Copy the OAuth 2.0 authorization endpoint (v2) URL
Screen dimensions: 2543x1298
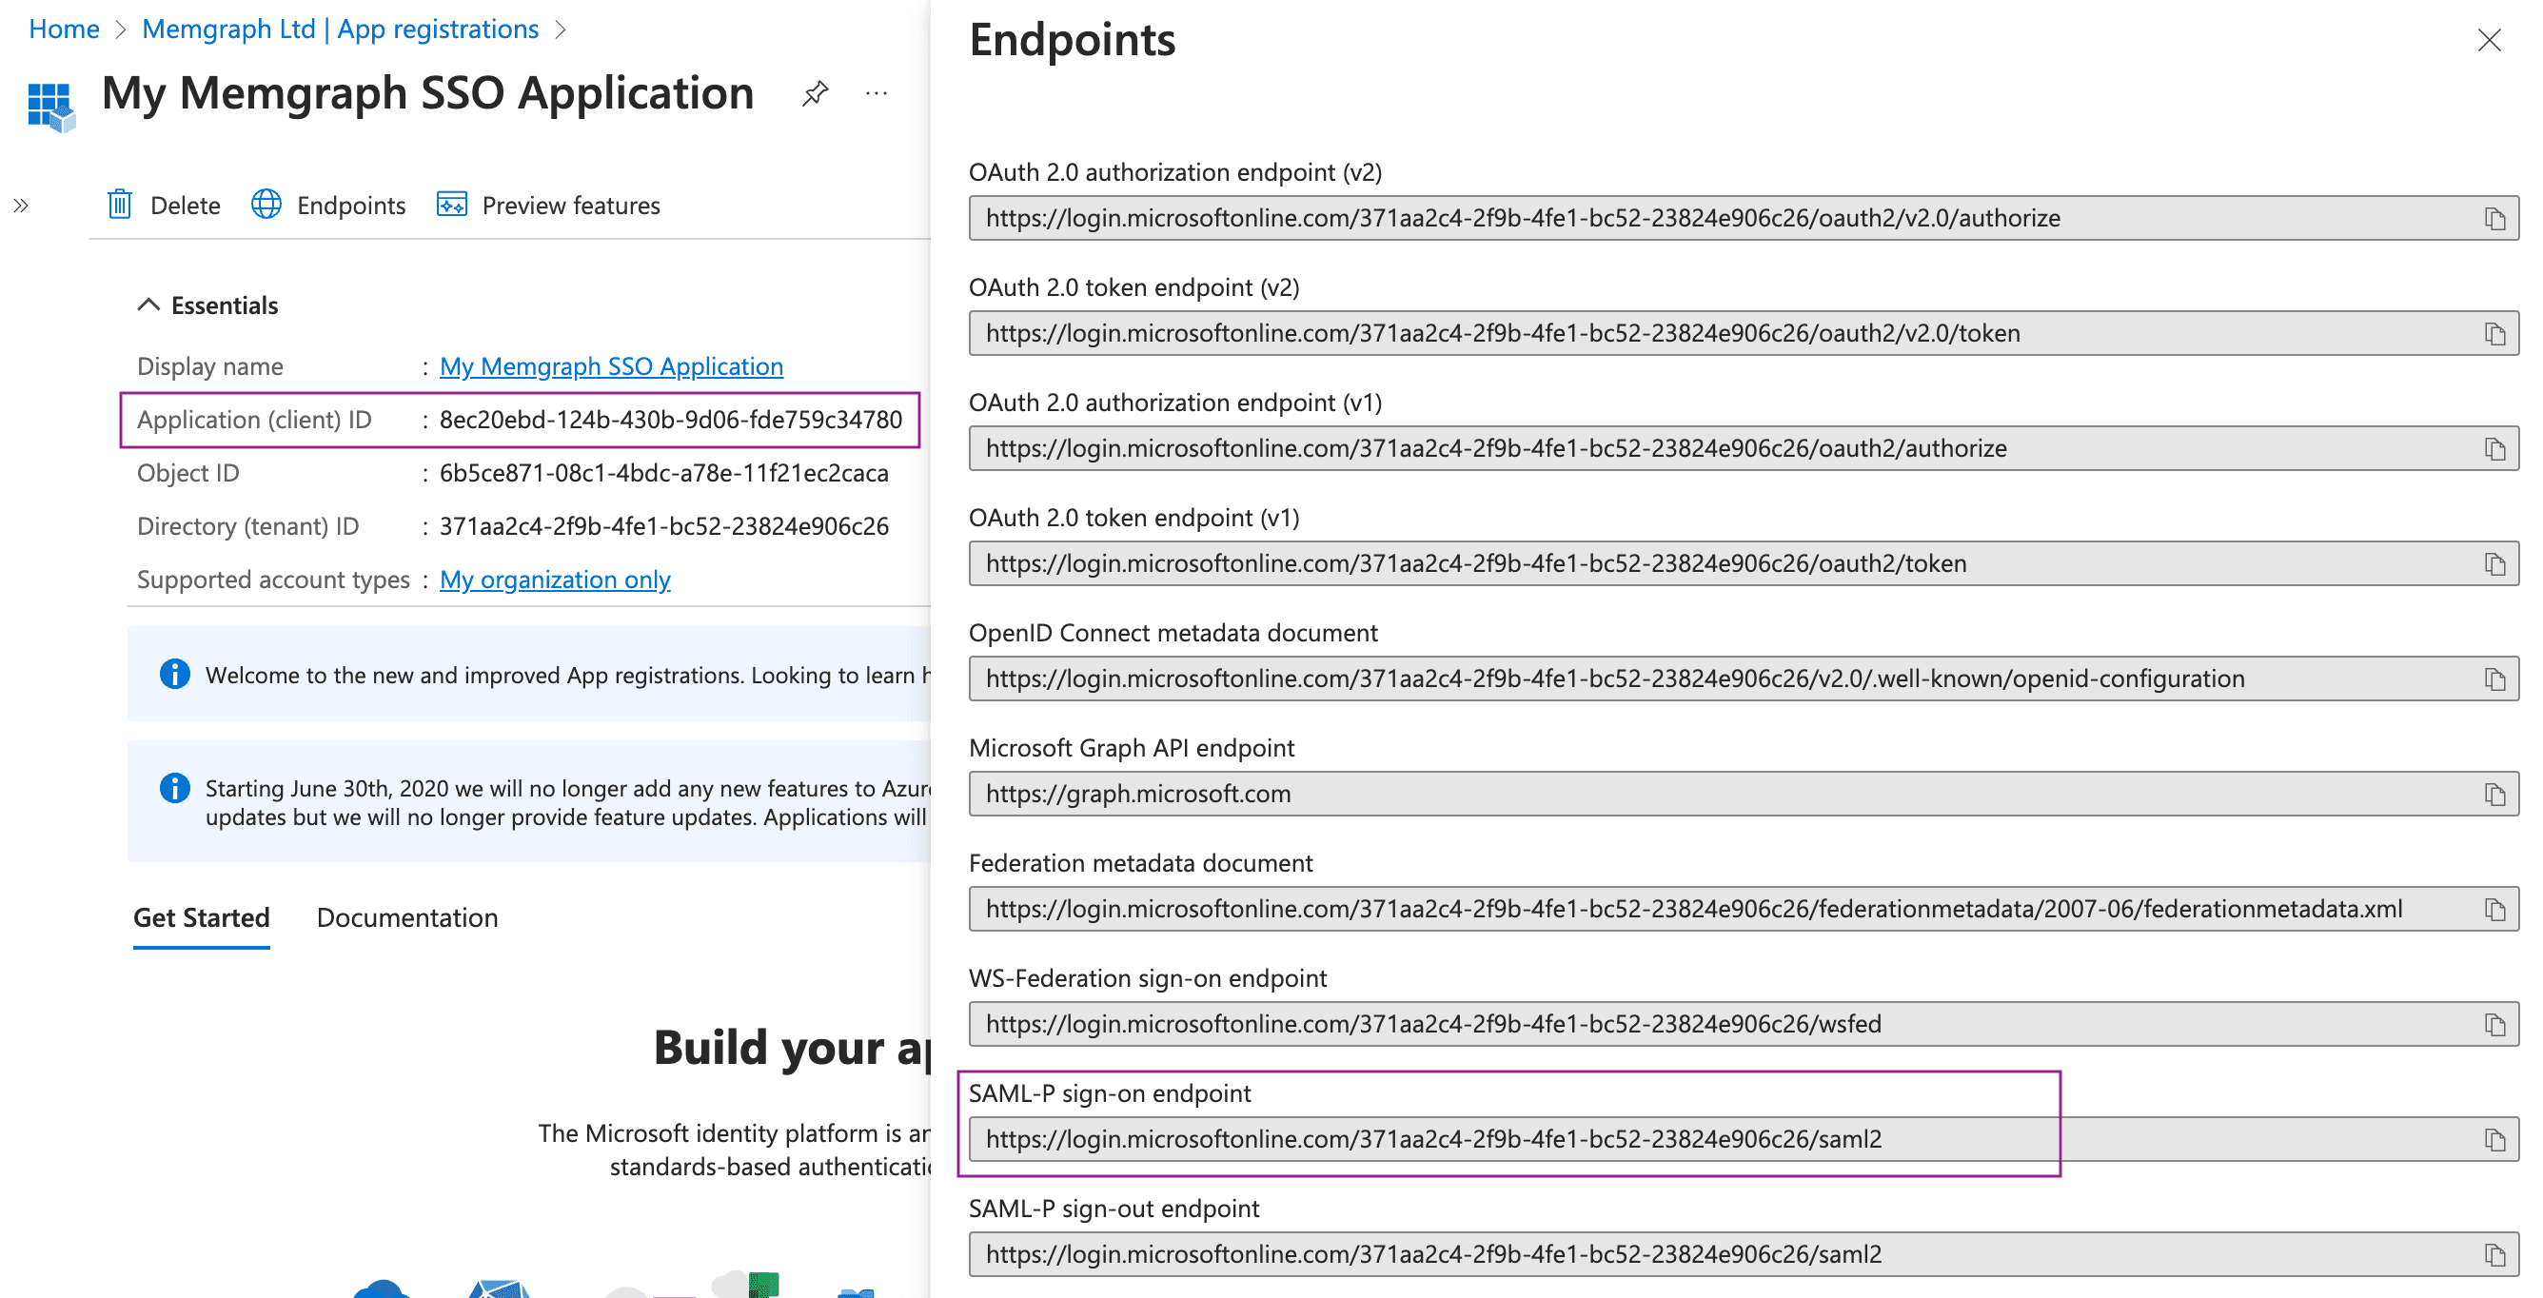[2494, 218]
